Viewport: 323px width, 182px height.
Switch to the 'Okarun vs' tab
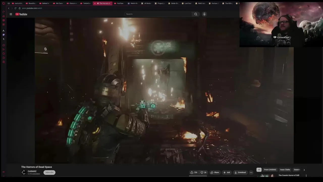(72, 3)
